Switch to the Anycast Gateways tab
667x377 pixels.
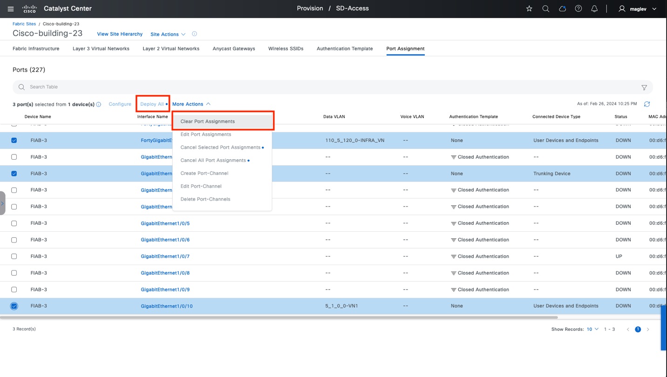[x=234, y=49]
